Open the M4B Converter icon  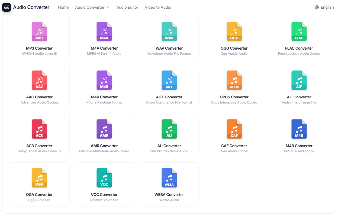[299, 129]
